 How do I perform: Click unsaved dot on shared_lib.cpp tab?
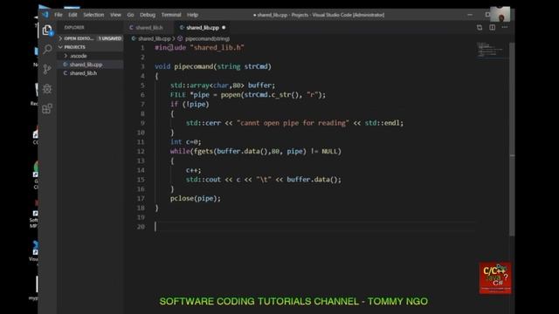coord(224,27)
